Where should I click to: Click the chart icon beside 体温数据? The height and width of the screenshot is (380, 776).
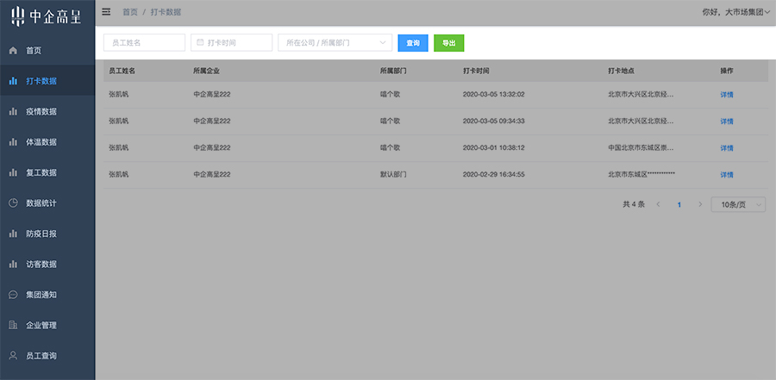[13, 142]
